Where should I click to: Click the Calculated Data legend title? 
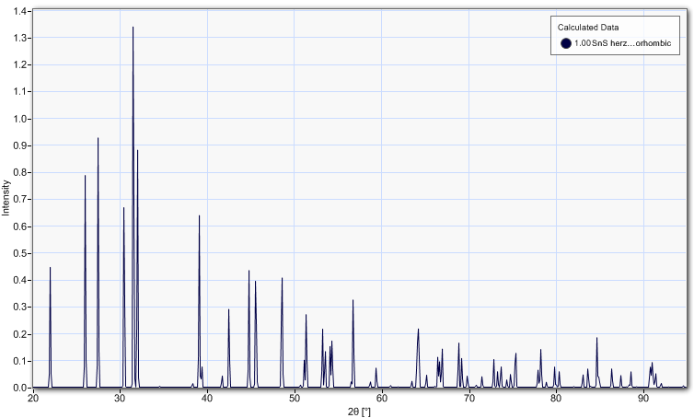[x=588, y=28]
